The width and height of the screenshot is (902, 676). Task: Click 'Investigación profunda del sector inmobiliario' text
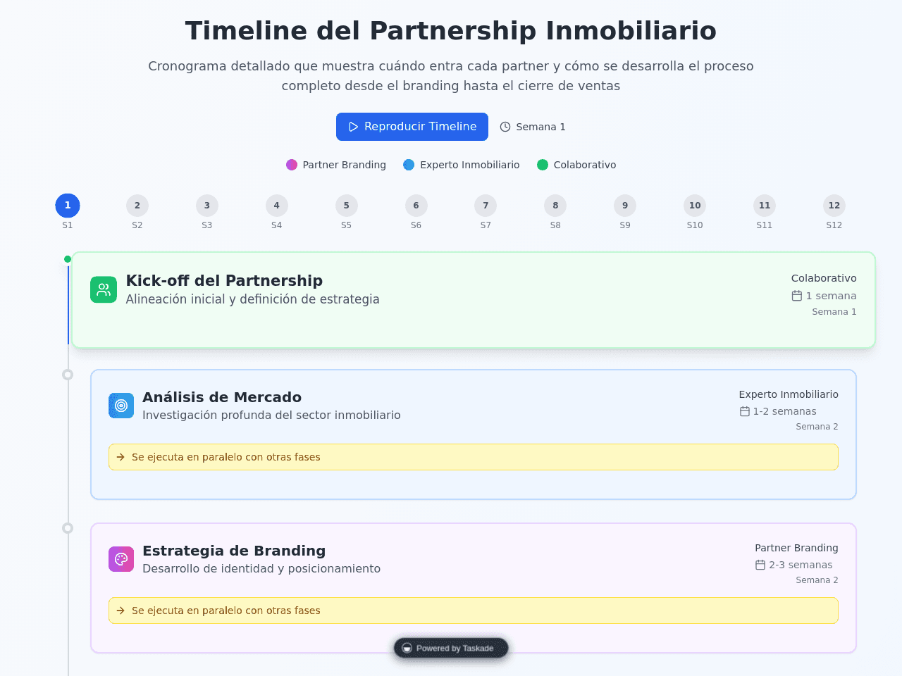click(x=271, y=415)
